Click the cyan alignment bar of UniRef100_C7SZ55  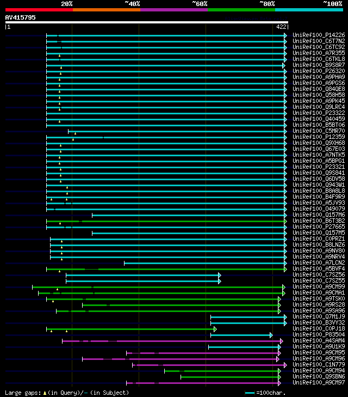[x=144, y=281]
